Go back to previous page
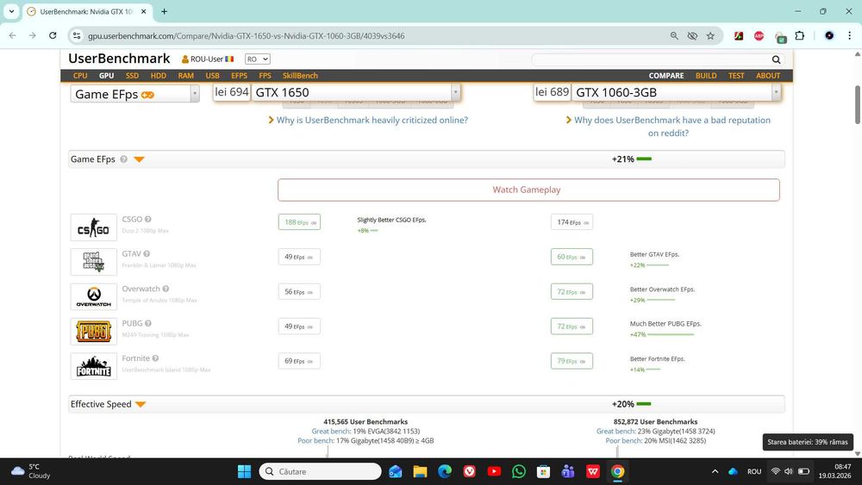This screenshot has width=862, height=485. coord(13,35)
